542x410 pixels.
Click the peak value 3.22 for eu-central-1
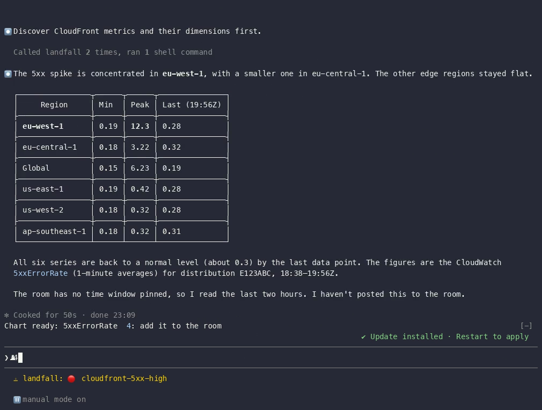tap(140, 147)
